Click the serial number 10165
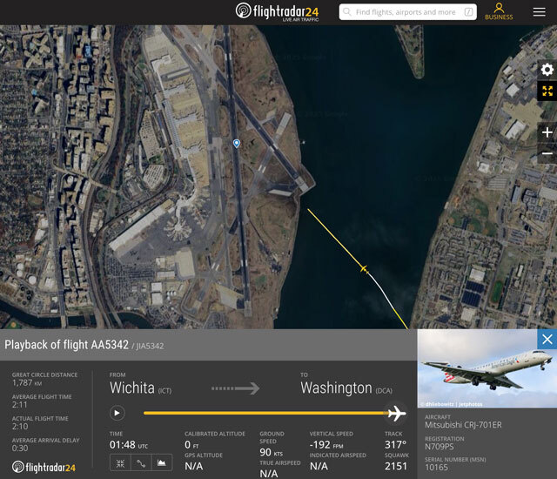 coord(436,468)
